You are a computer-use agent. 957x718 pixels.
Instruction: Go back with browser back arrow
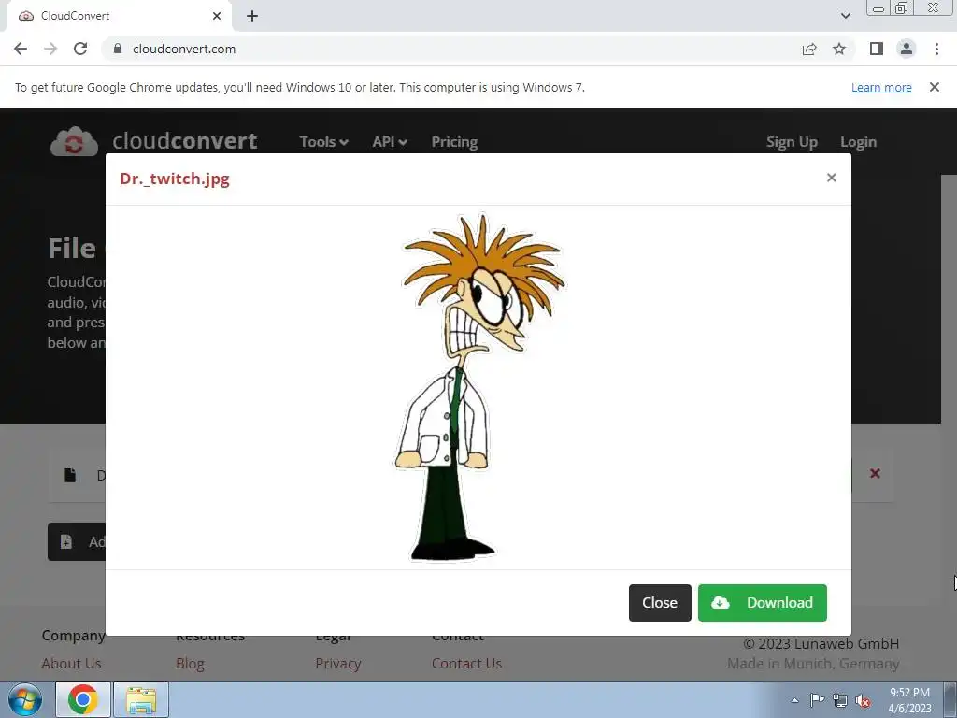[x=21, y=49]
